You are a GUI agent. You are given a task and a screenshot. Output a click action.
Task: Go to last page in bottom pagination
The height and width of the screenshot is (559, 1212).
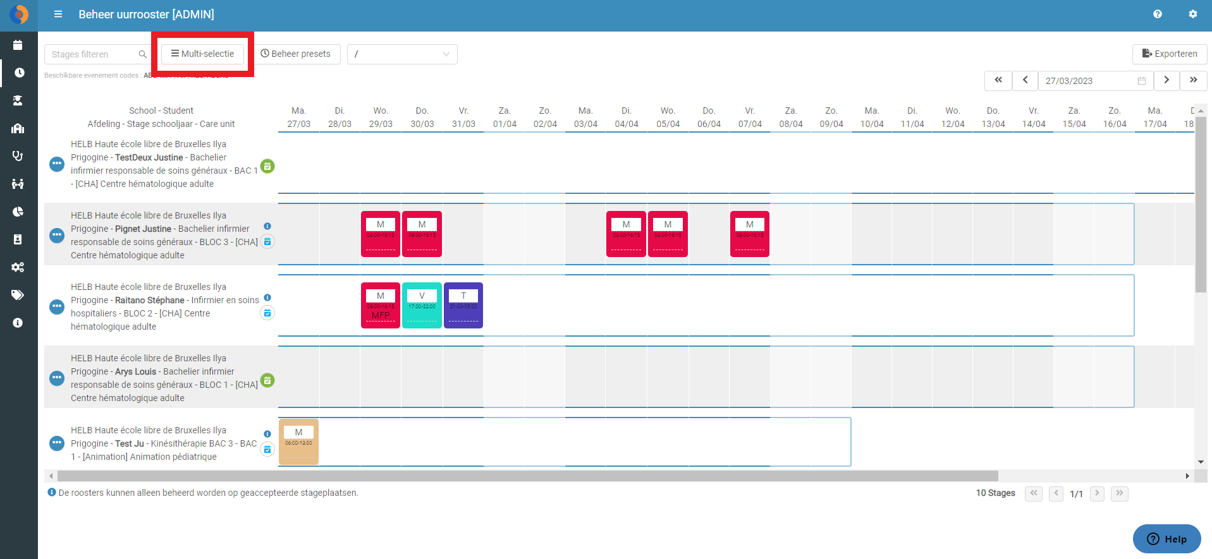[x=1120, y=493]
